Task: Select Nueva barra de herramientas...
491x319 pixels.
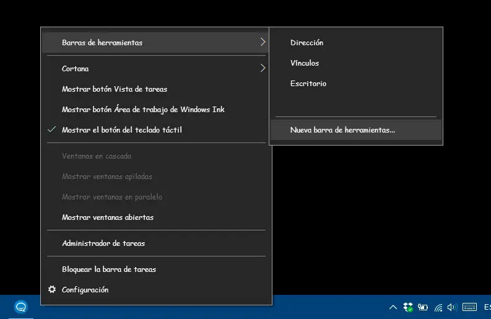Action: tap(356, 129)
